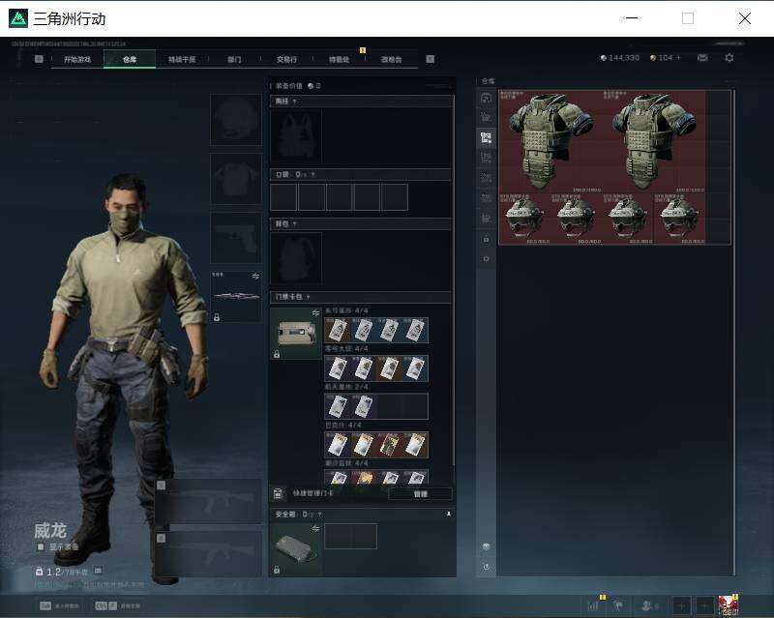
Task: Click the swap arrows icon on keycard case
Action: pyautogui.click(x=315, y=313)
